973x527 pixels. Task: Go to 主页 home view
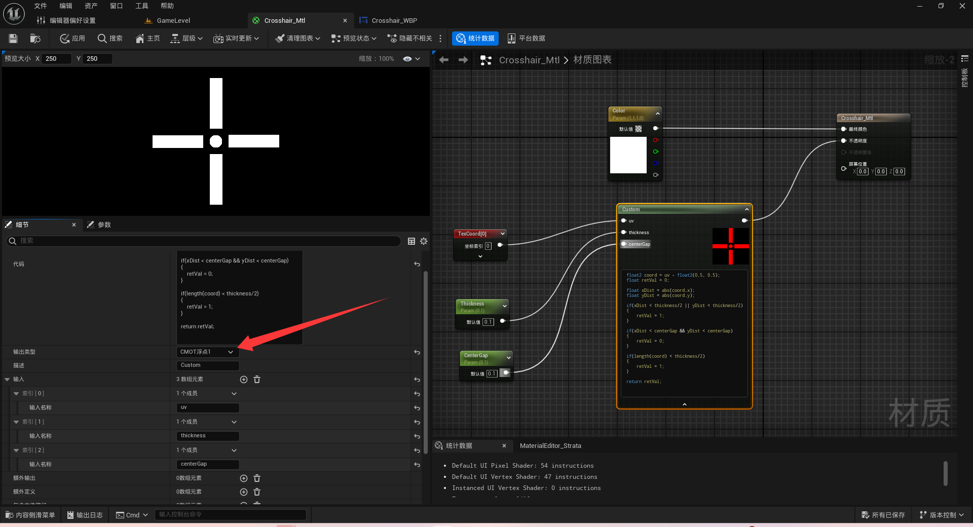147,39
